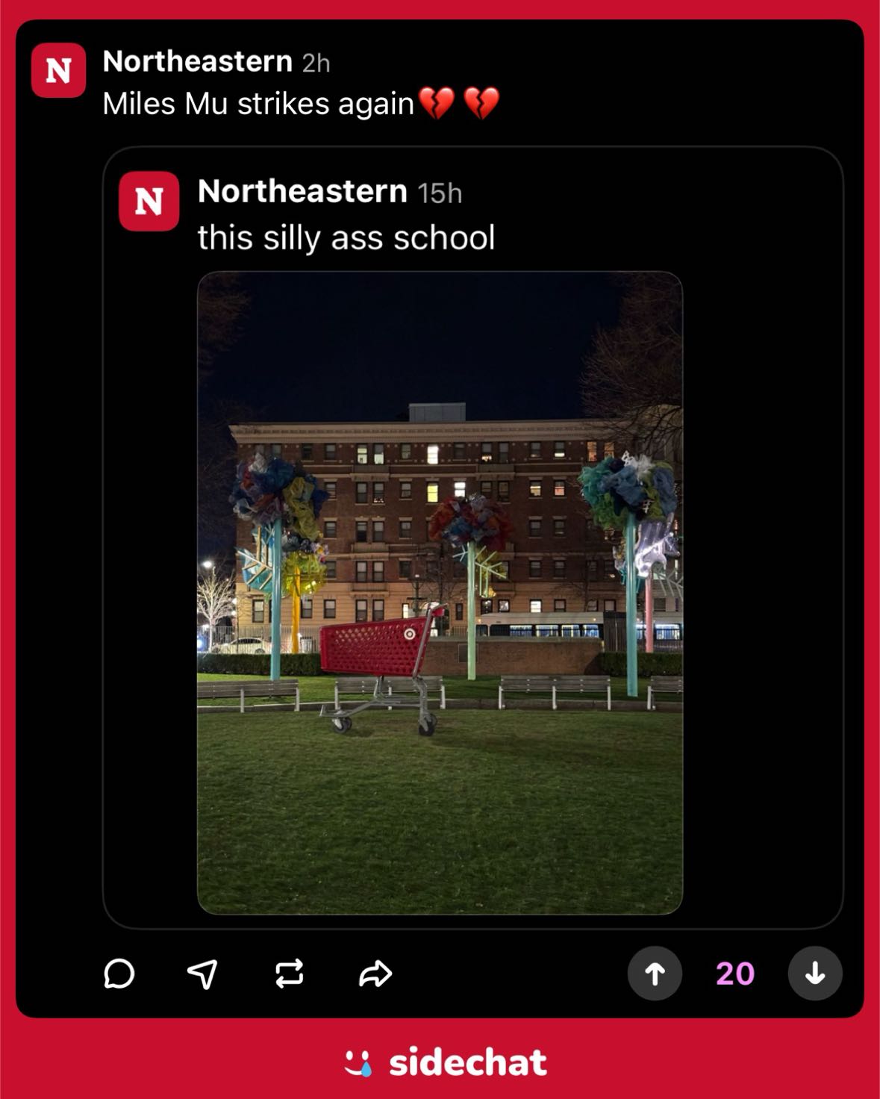Tap the sidechat smiley face icon
Screen dimensions: 880x1099
[358, 1063]
